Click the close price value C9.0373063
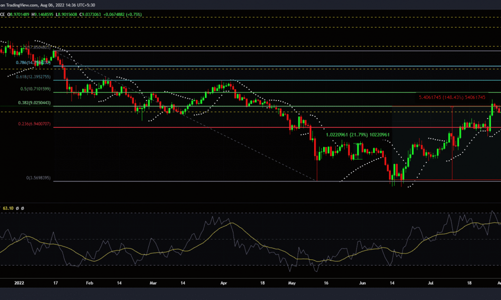 tap(90, 14)
